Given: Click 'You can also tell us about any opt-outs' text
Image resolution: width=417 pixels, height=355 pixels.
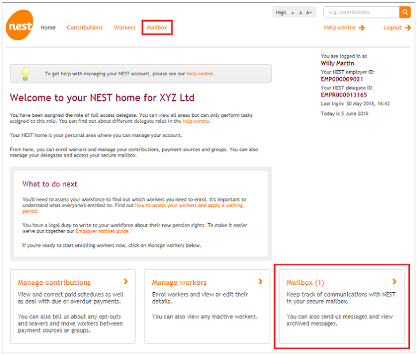Looking at the screenshot, I should (x=69, y=316).
